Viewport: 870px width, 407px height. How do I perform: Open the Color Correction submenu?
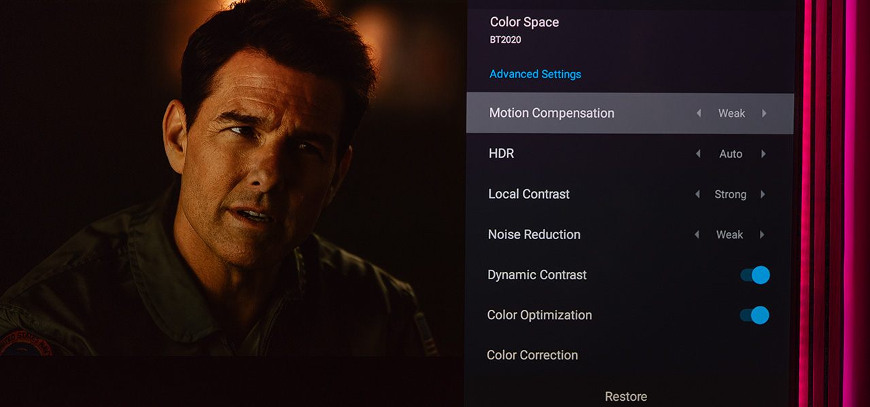point(532,355)
